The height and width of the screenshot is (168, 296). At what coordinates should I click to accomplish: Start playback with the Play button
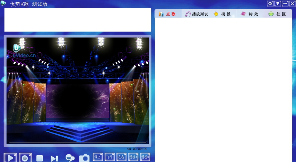(10, 158)
